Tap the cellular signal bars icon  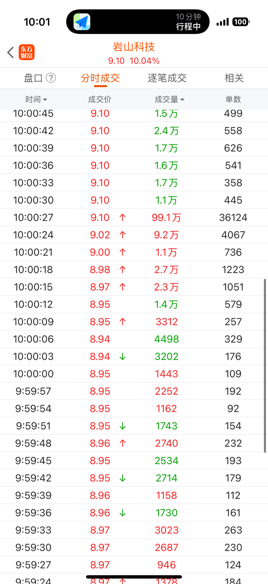click(x=222, y=22)
